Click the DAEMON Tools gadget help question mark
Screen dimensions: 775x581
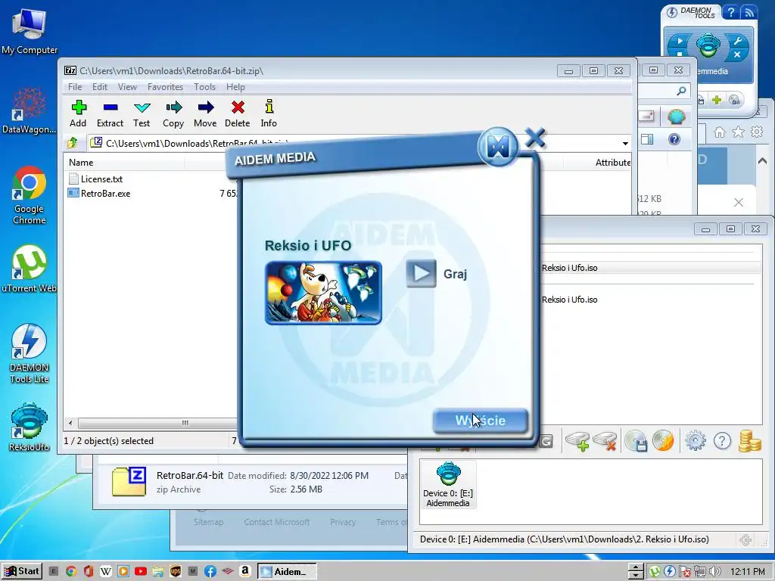(x=730, y=12)
